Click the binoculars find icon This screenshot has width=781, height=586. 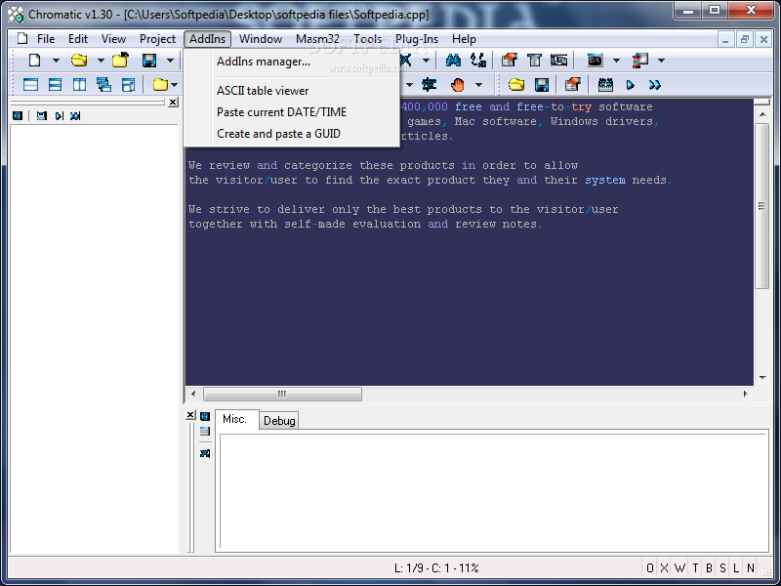point(453,61)
